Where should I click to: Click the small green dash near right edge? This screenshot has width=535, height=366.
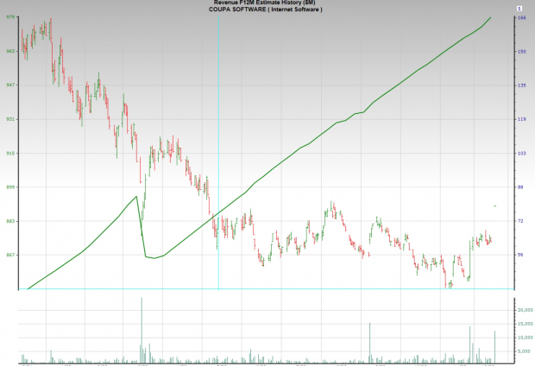(x=494, y=205)
